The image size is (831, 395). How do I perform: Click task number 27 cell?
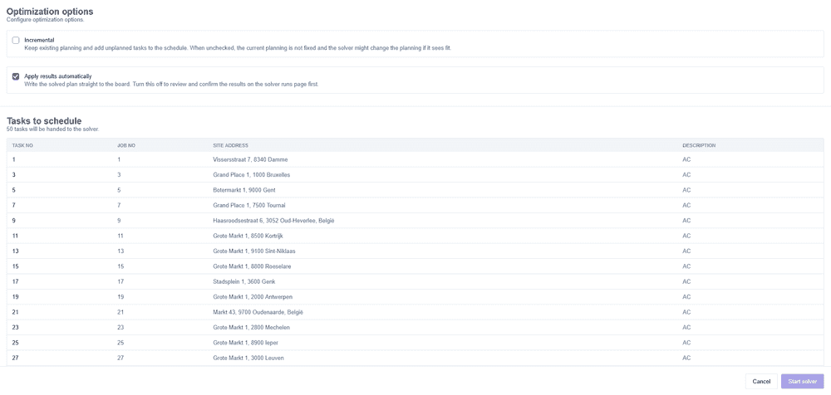[15, 358]
